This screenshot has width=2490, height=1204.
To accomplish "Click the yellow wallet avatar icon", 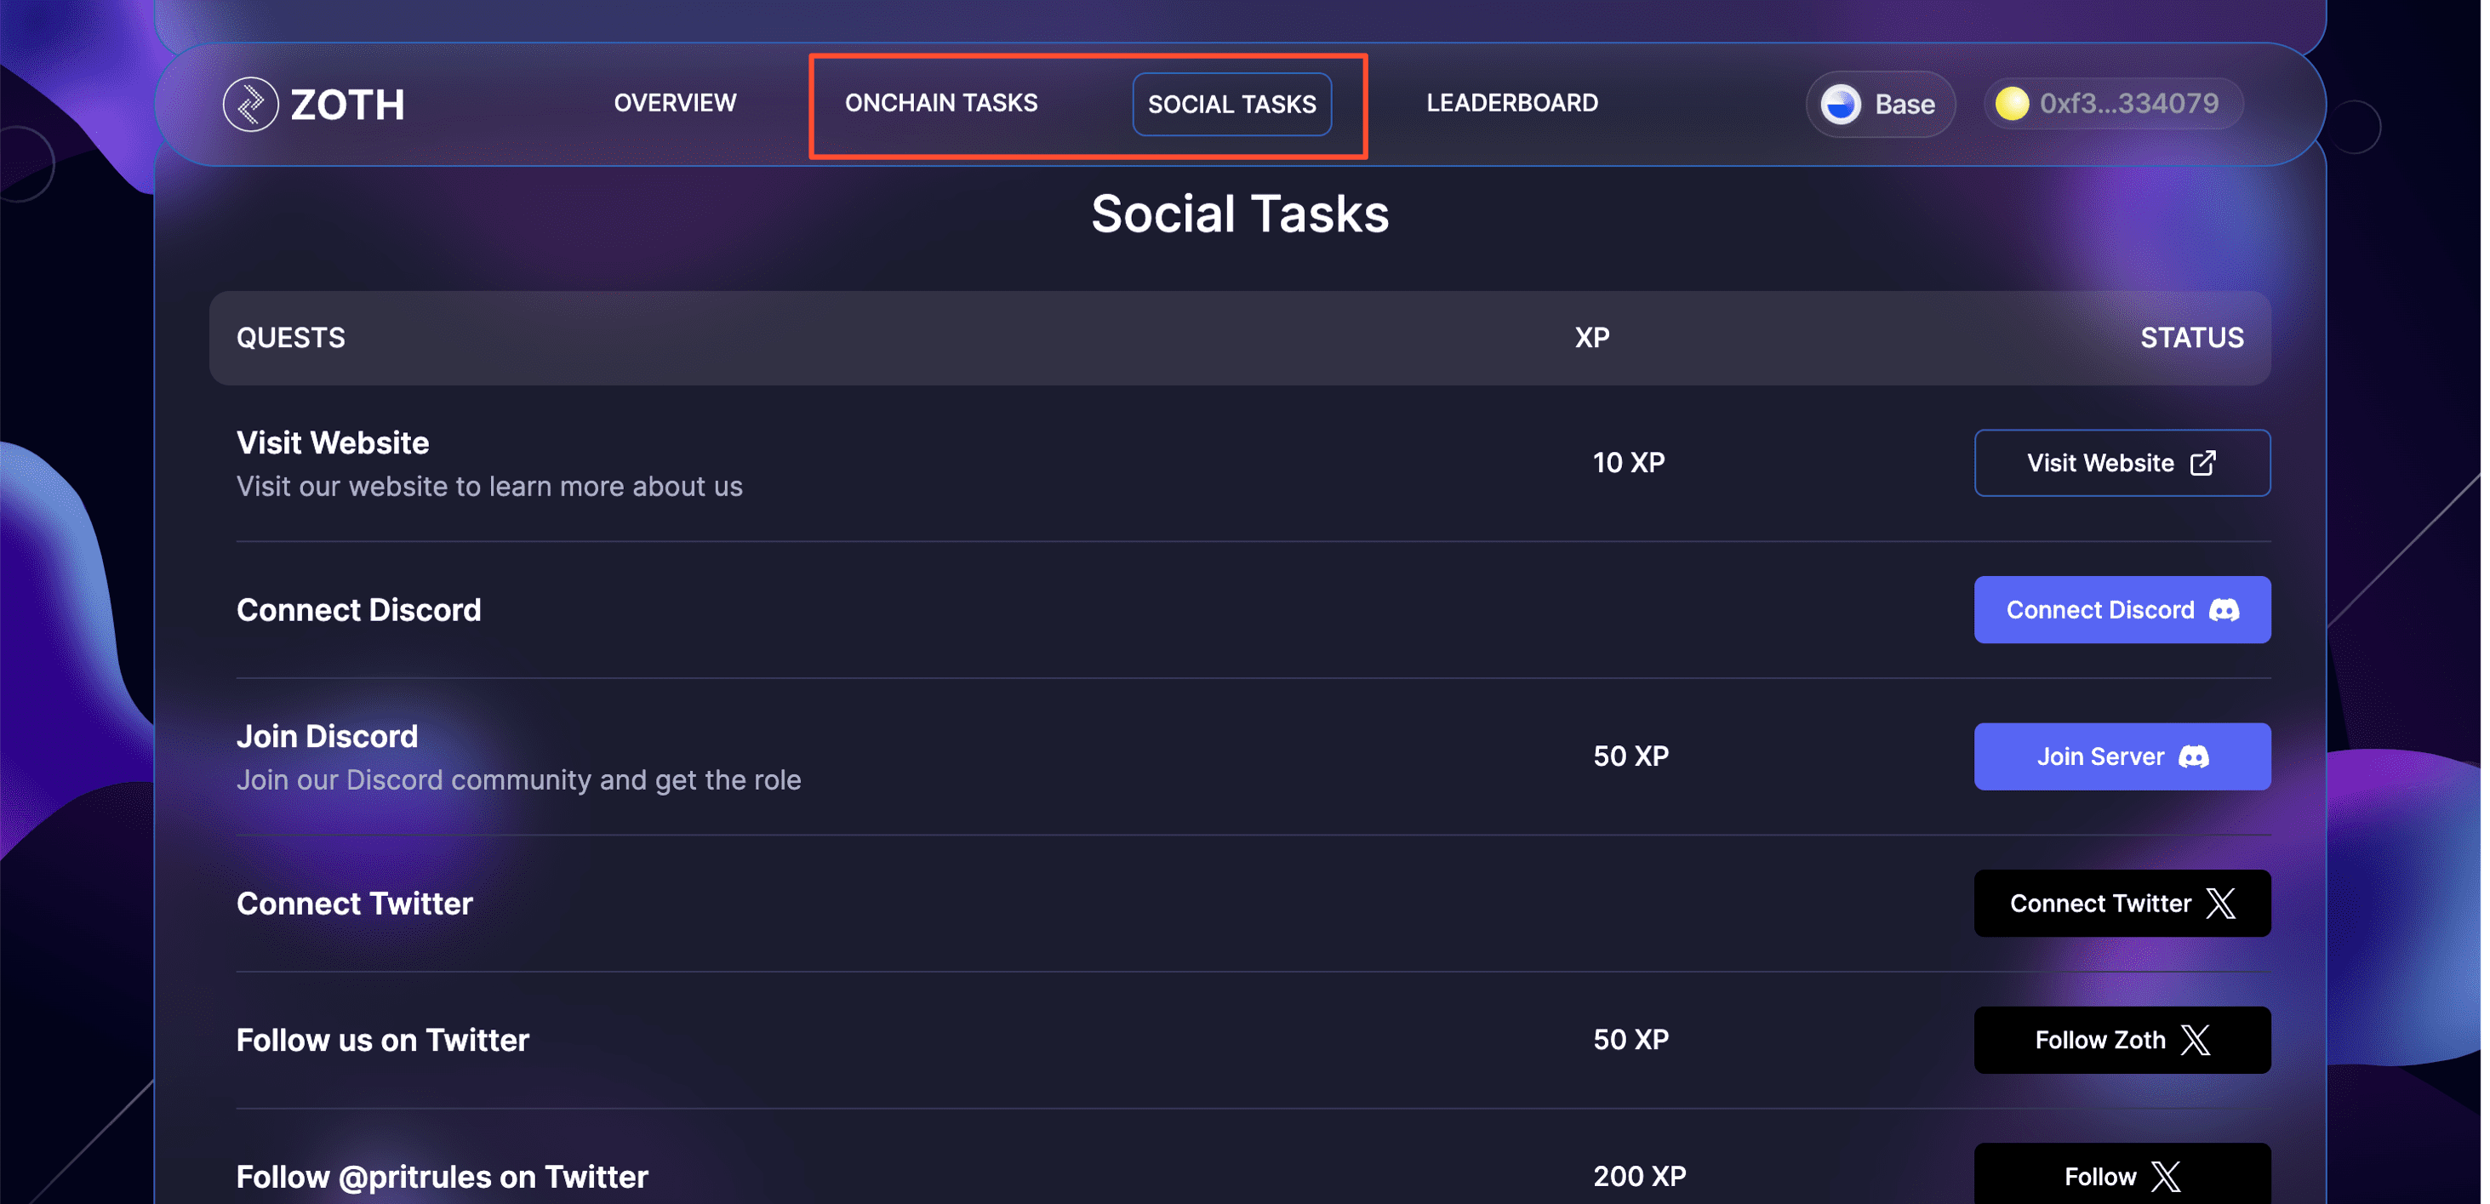I will pos(2012,104).
